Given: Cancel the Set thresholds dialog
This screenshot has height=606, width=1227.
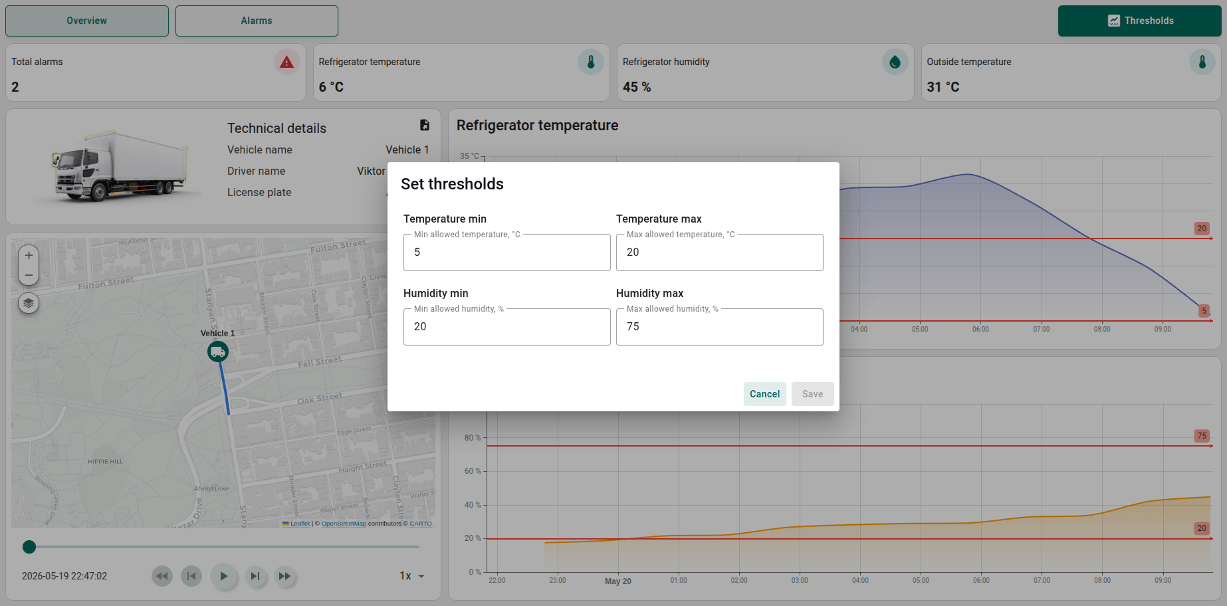Looking at the screenshot, I should click(x=765, y=394).
